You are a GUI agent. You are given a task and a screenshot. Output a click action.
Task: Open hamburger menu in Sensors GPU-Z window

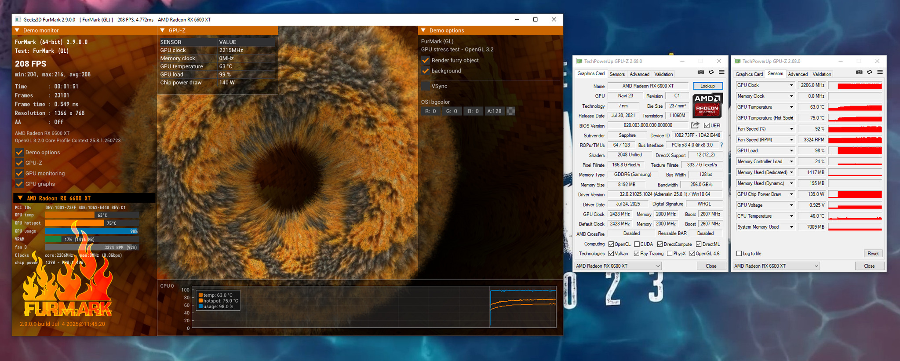click(x=880, y=72)
